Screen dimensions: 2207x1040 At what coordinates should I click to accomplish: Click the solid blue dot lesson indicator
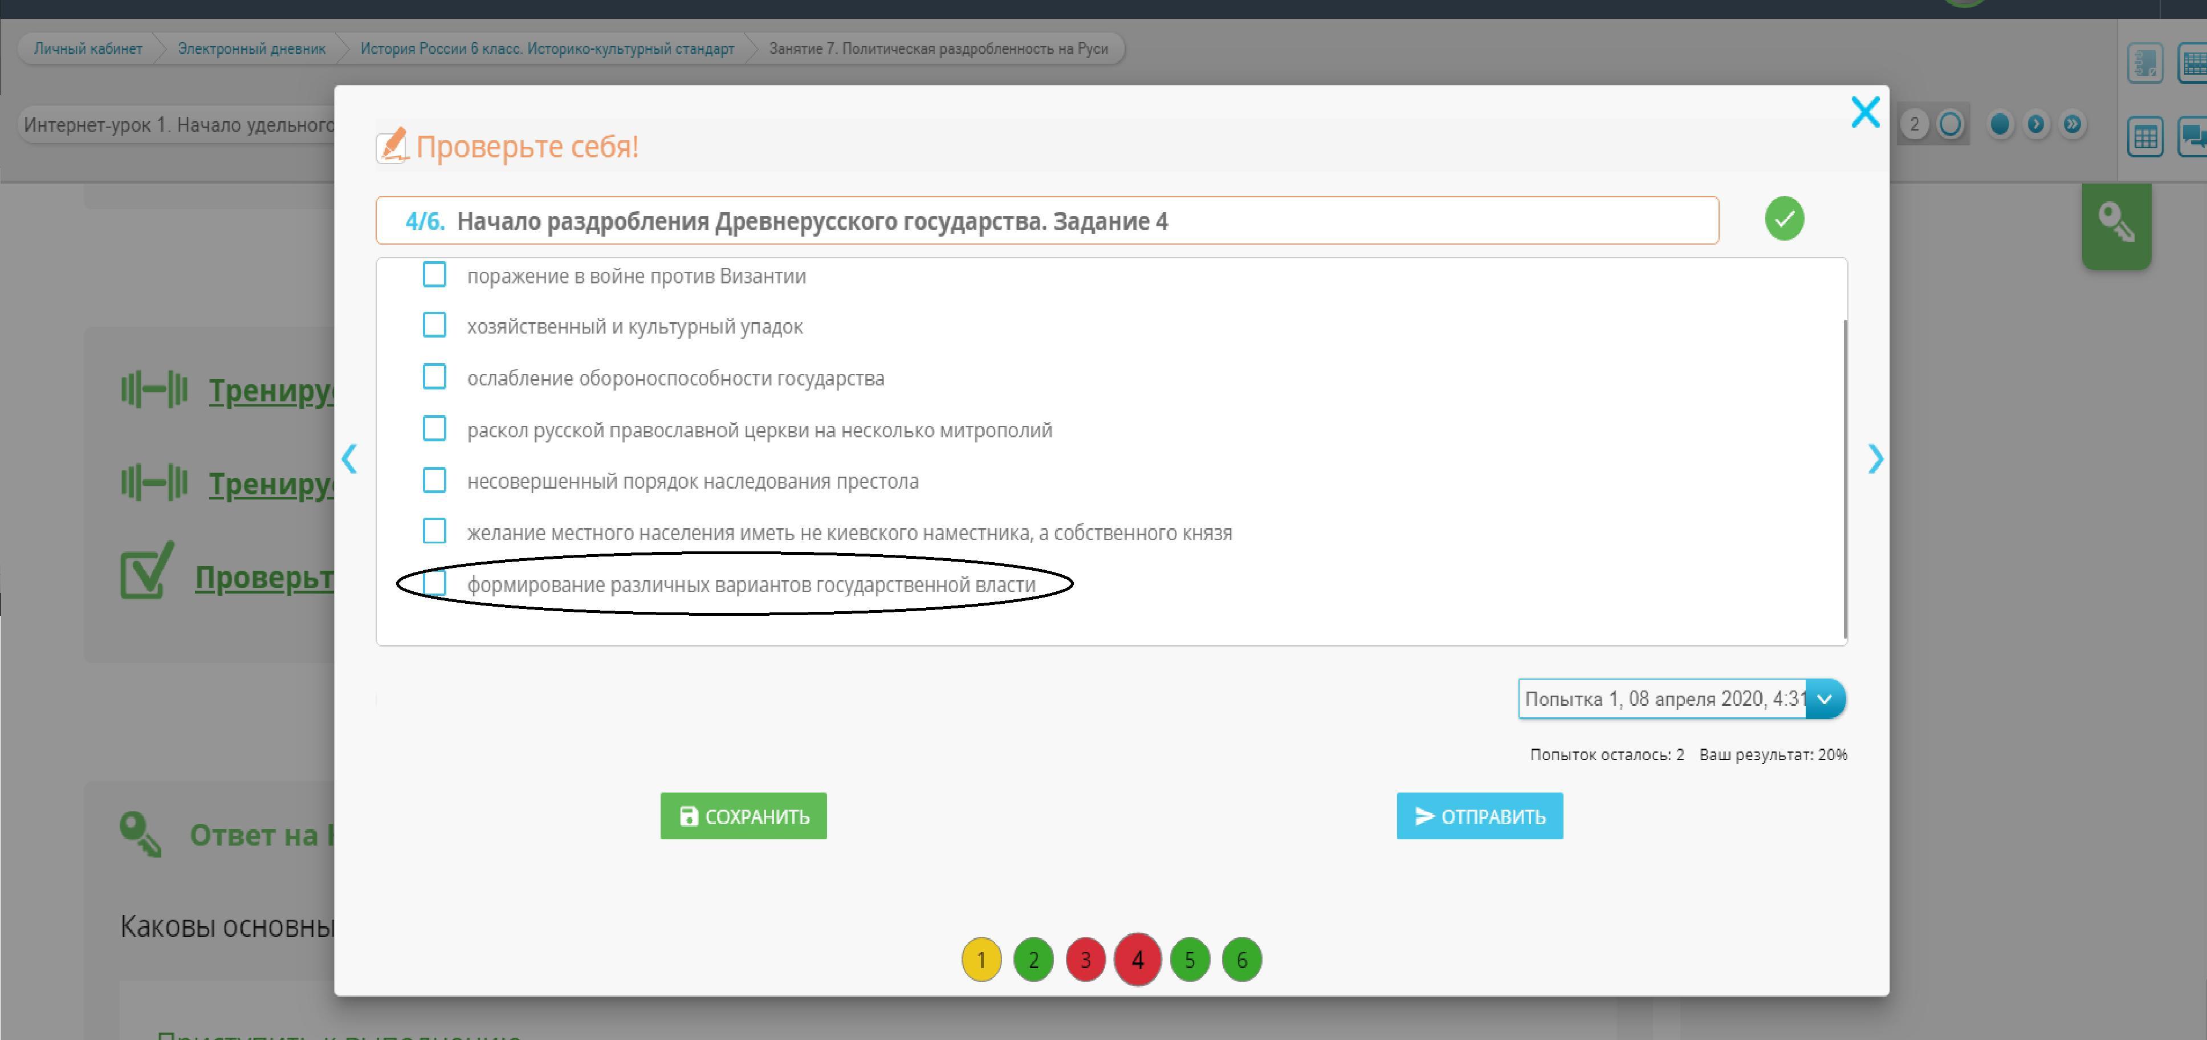2000,124
